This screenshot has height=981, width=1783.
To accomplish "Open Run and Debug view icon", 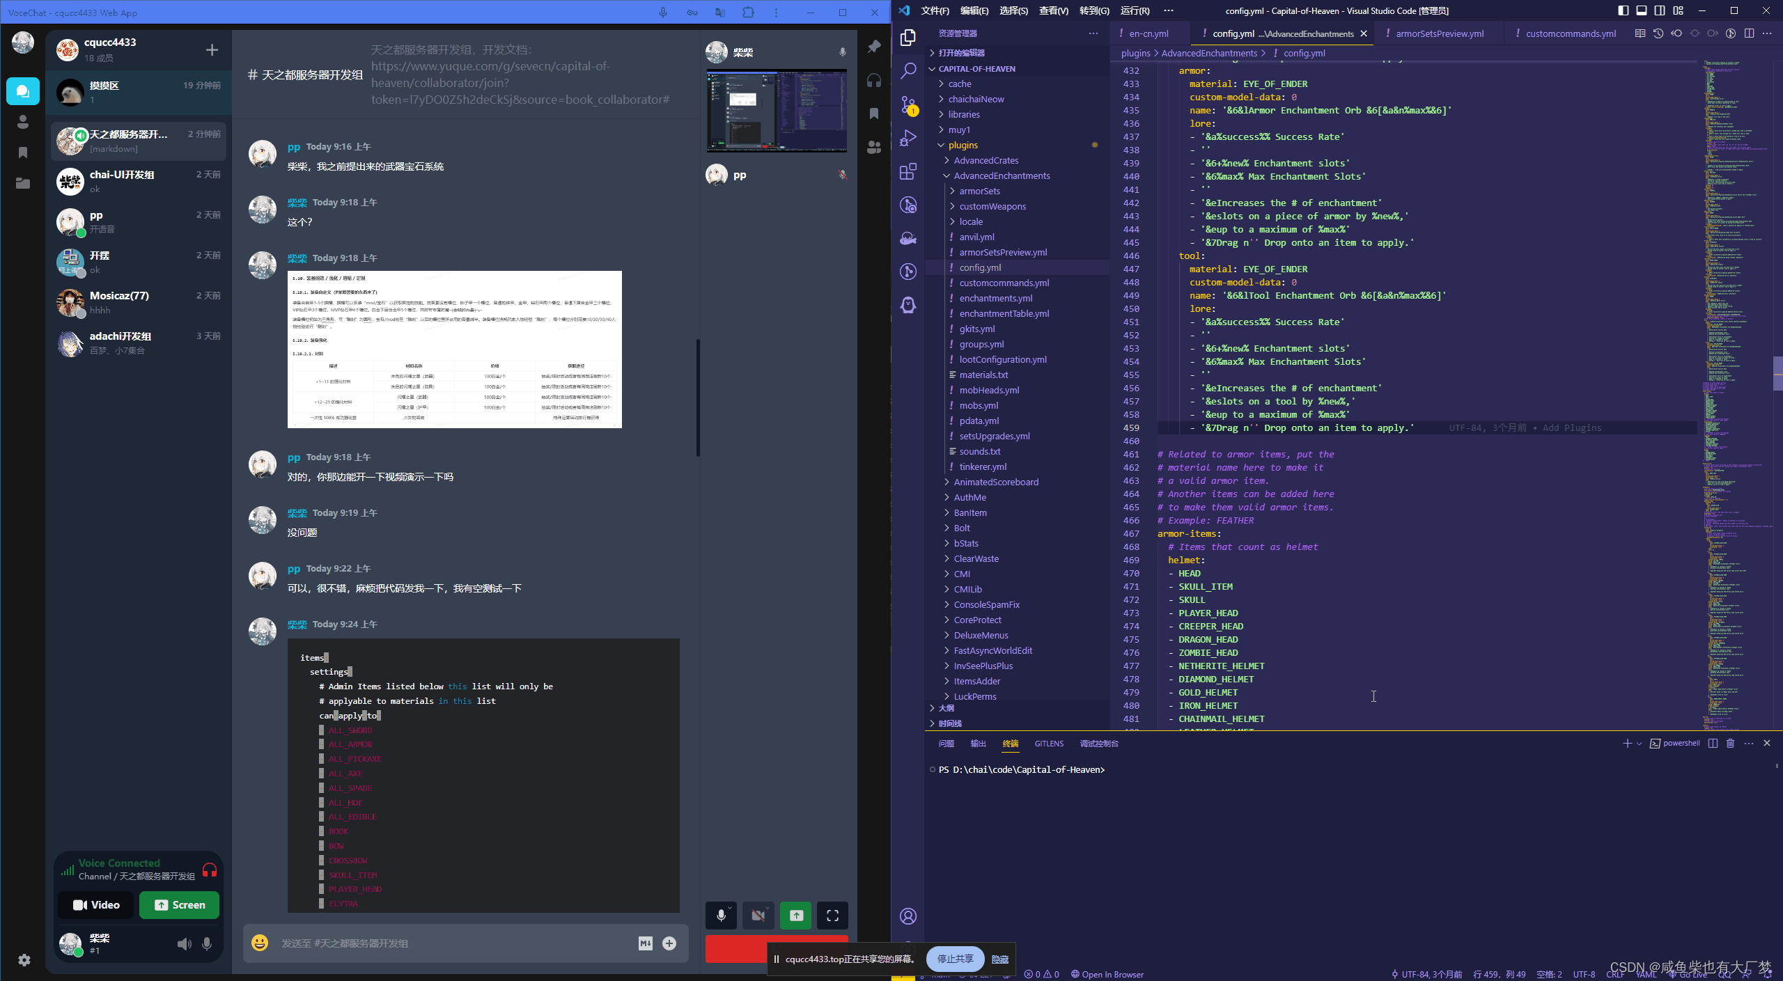I will (908, 138).
